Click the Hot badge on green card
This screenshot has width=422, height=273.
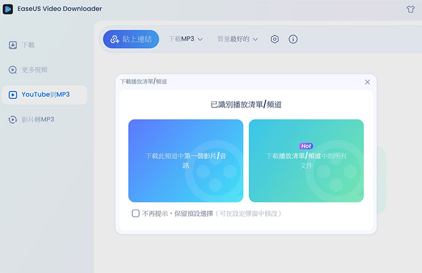tap(306, 146)
